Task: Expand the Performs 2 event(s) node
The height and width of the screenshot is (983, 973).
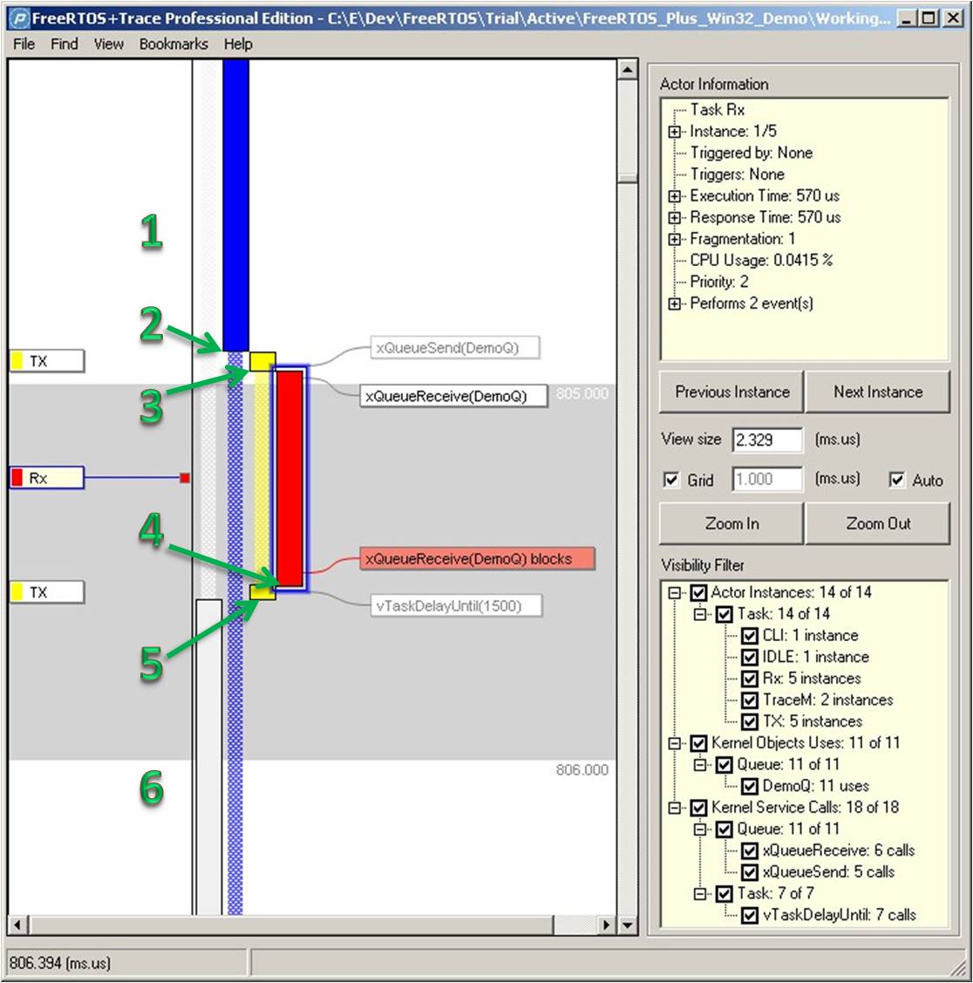Action: [x=675, y=304]
